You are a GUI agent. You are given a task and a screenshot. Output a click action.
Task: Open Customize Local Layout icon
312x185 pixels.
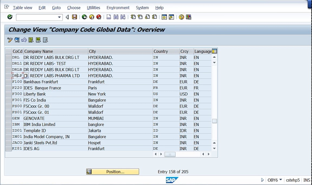(x=188, y=17)
